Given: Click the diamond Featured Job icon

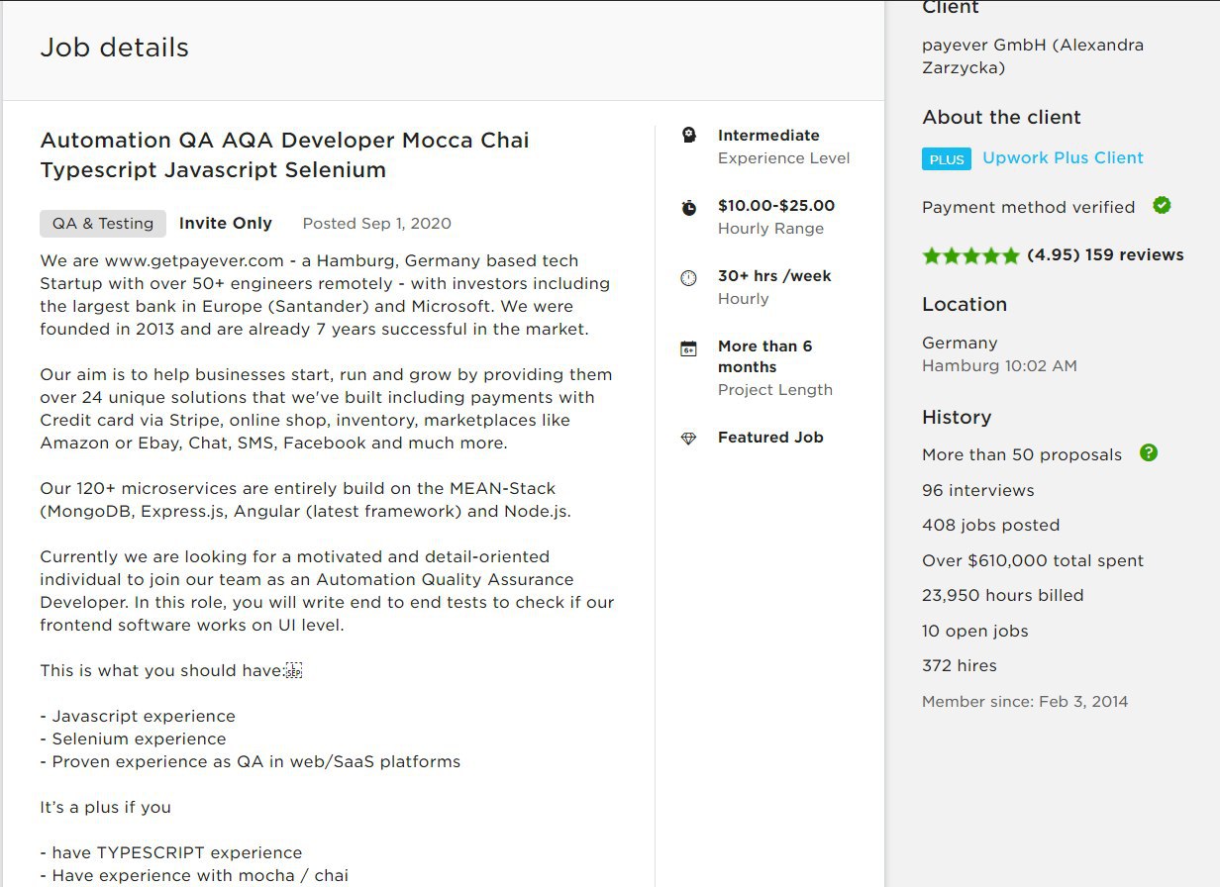Looking at the screenshot, I should click(x=689, y=439).
